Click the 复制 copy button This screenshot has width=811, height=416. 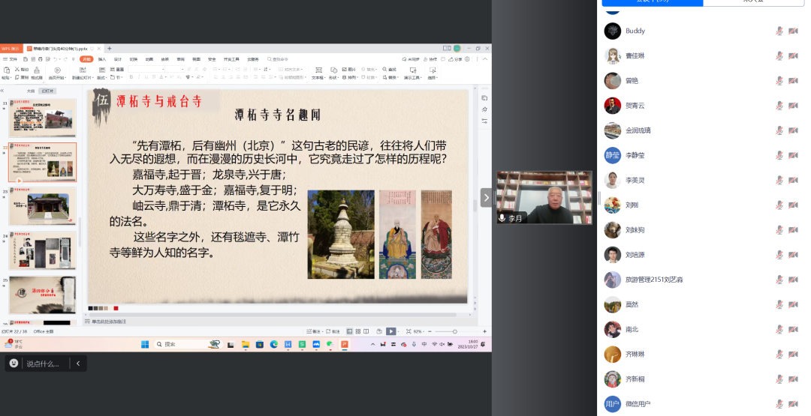tap(22, 77)
